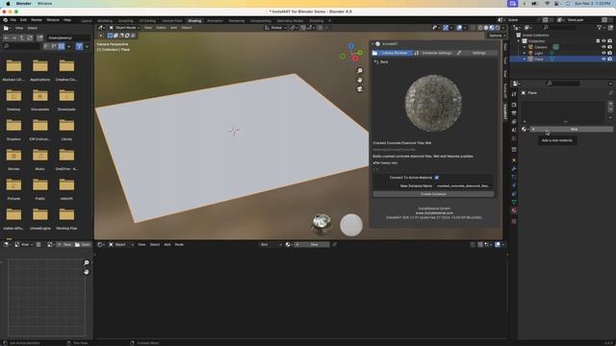Viewport: 616px width, 346px height.
Task: Collapse the Collection in outliner
Action: (x=519, y=41)
